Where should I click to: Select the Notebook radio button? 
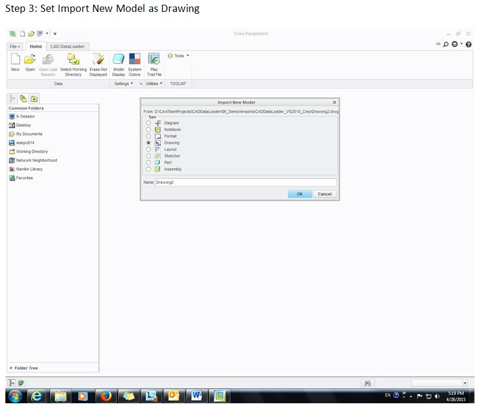click(x=148, y=129)
